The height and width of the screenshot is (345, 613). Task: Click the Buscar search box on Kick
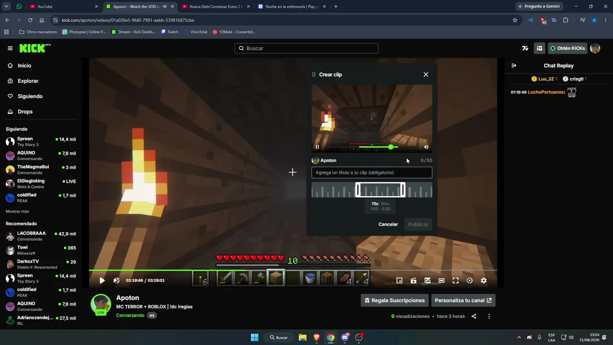306,48
